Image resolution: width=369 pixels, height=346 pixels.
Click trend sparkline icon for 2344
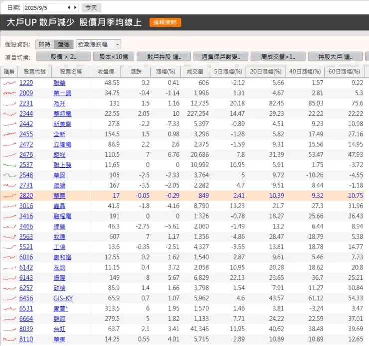(x=9, y=114)
